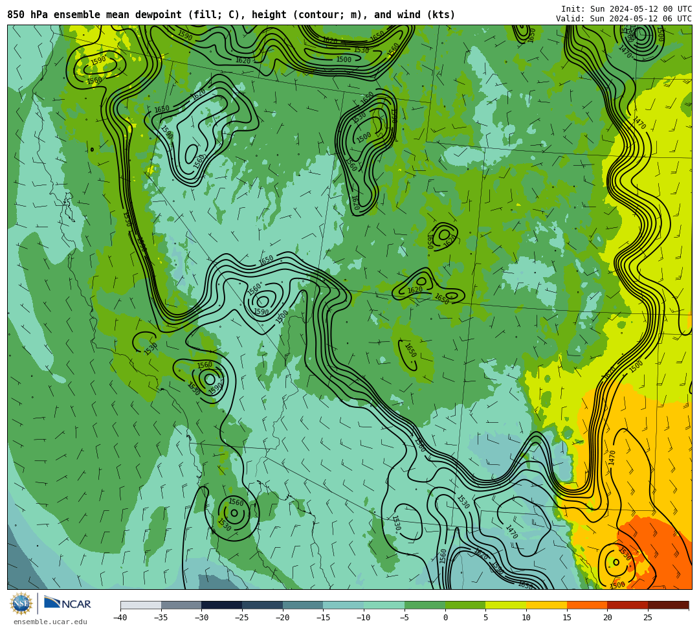Click the 10 to 15 yellow-orange colorbar swatch
699x630 pixels.
point(546,605)
